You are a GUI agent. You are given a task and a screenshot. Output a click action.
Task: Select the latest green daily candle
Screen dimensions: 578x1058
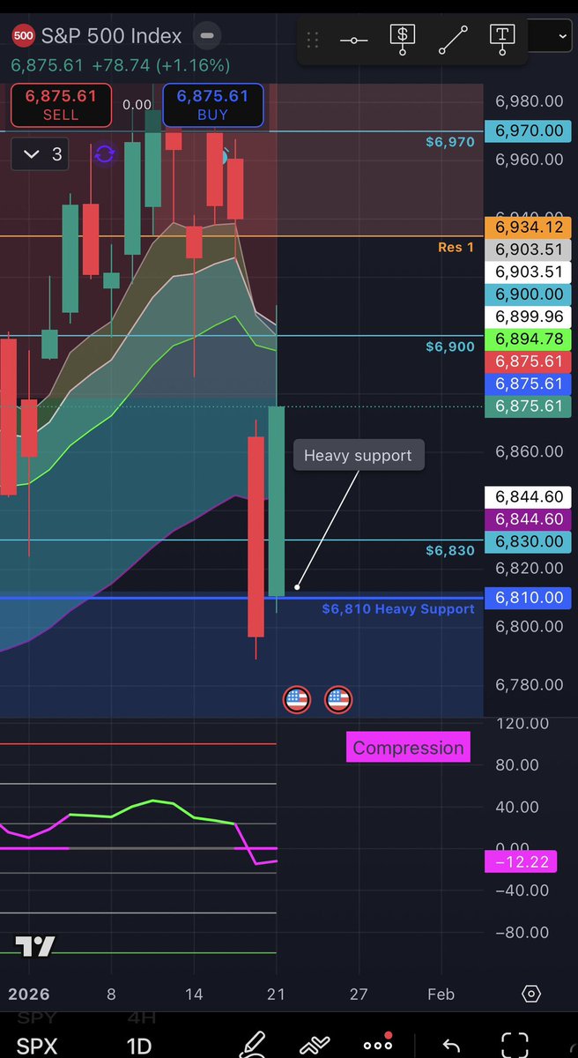tap(276, 501)
